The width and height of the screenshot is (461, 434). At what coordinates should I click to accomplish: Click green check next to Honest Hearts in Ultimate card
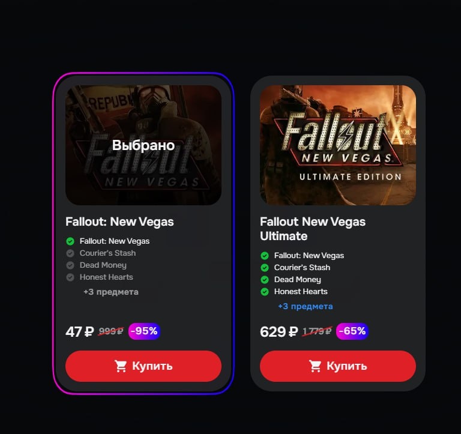click(x=265, y=292)
